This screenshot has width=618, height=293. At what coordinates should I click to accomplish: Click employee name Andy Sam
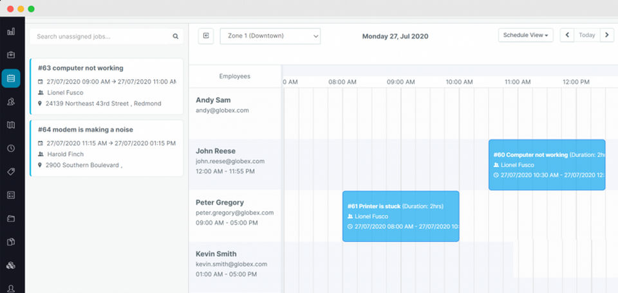pyautogui.click(x=213, y=100)
